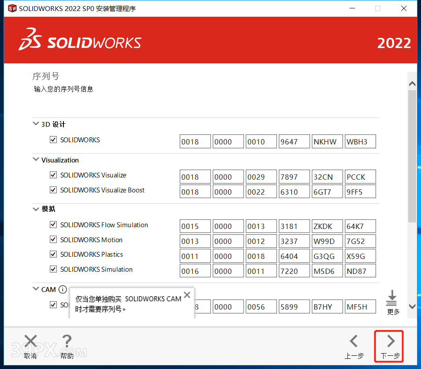The height and width of the screenshot is (369, 421).
Task: Uncheck the SOLIDWORKS Visualize checkbox
Action: [53, 175]
